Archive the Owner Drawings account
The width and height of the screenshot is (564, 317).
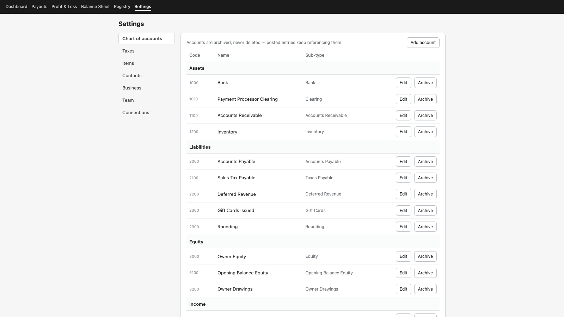[x=425, y=289]
